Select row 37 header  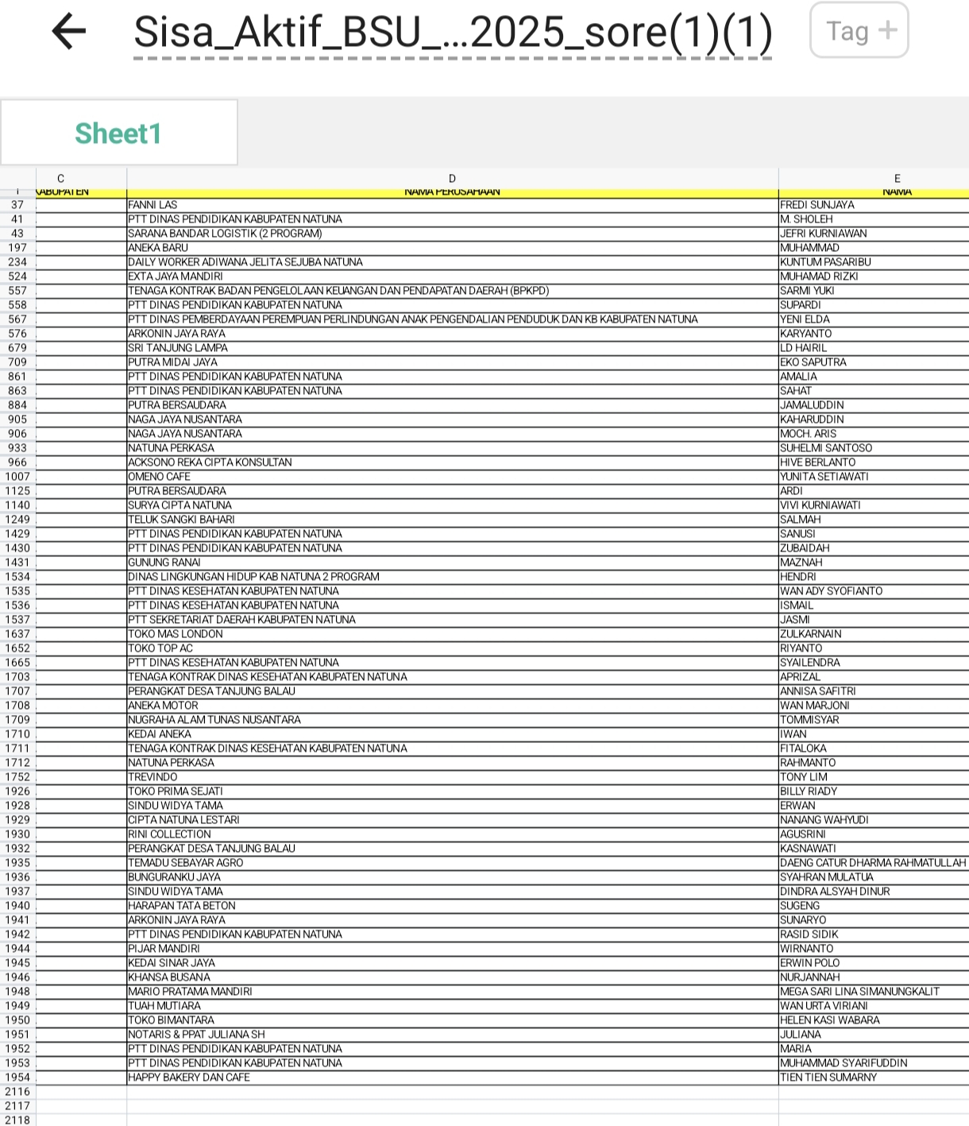click(17, 205)
